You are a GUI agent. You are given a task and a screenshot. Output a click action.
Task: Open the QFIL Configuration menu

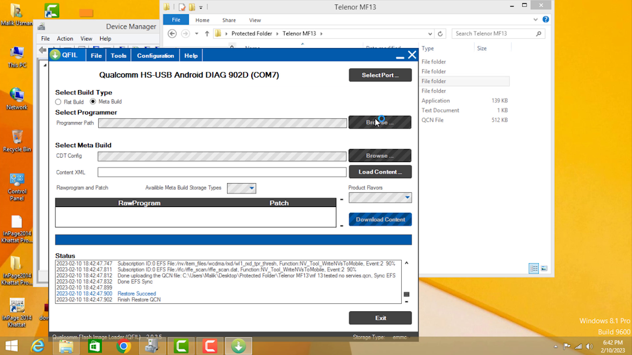point(155,55)
